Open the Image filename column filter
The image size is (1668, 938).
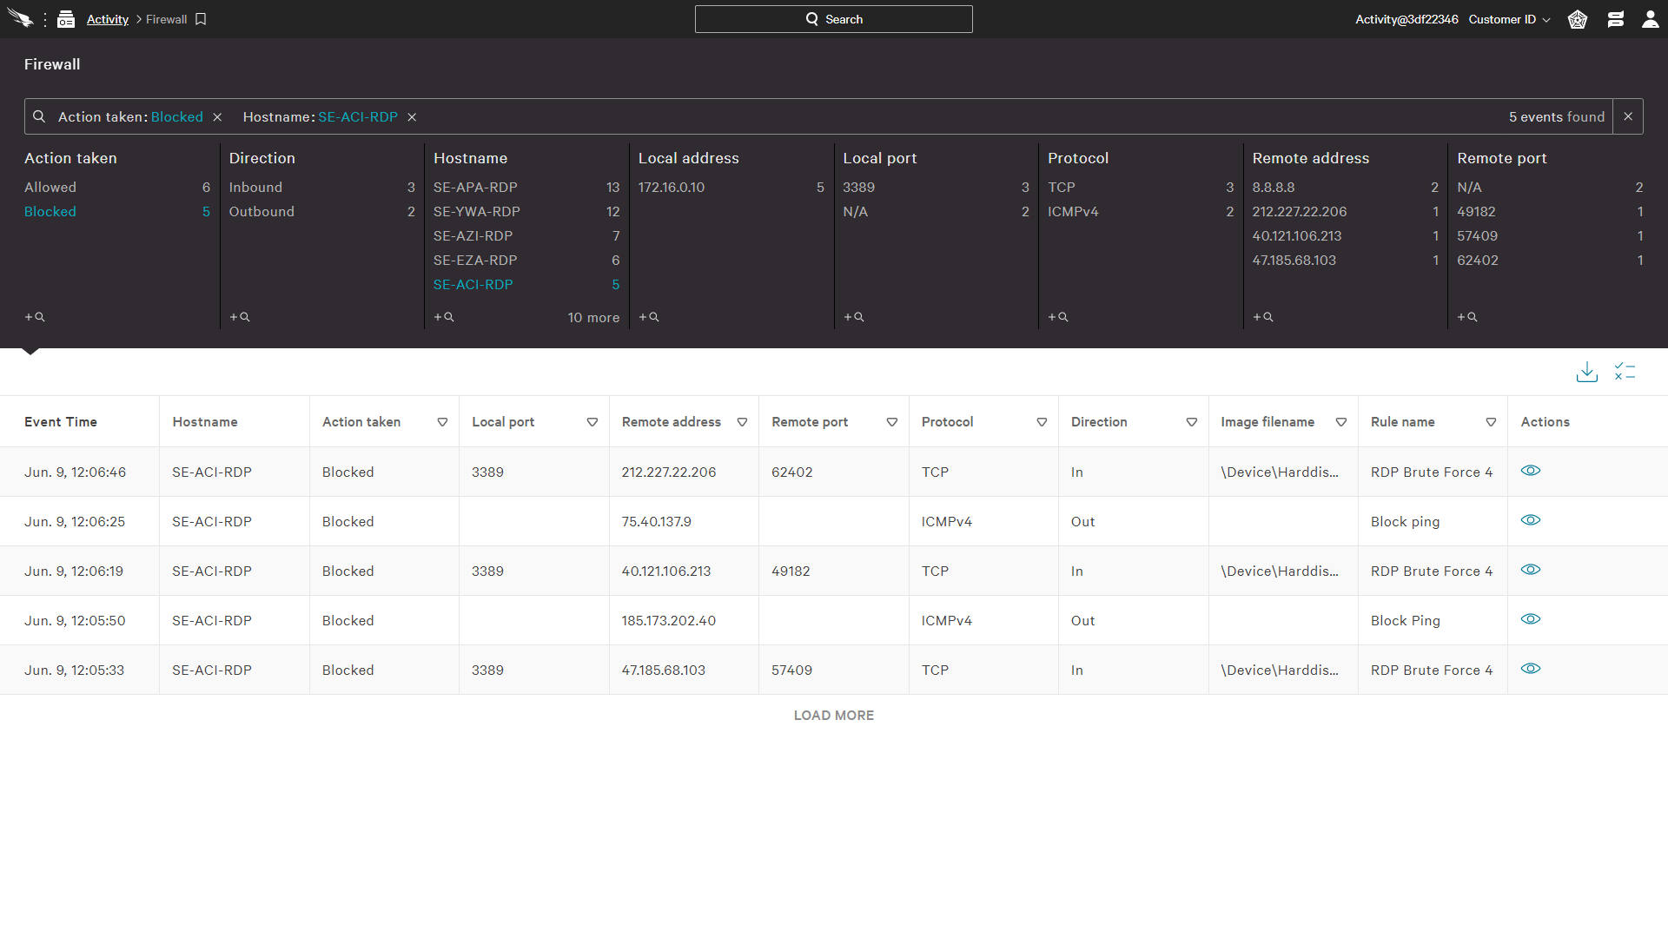[1341, 422]
